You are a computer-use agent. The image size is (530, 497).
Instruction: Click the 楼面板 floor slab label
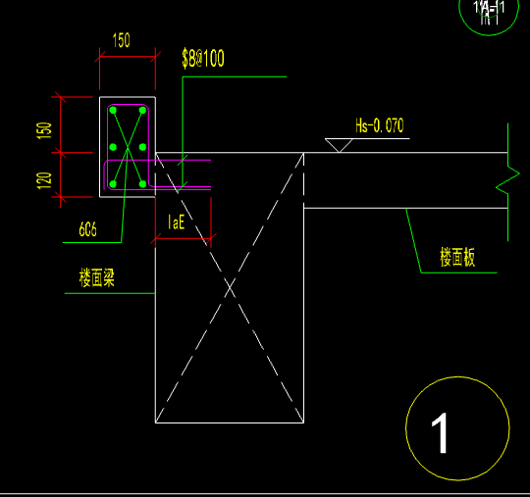[x=457, y=257]
